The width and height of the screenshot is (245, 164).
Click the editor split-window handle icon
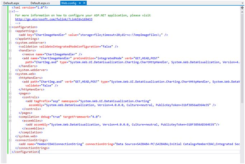[242, 8]
